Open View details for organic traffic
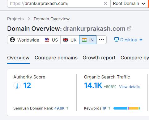Image resolution: width=149 pixels, height=120 pixels. pos(130,87)
